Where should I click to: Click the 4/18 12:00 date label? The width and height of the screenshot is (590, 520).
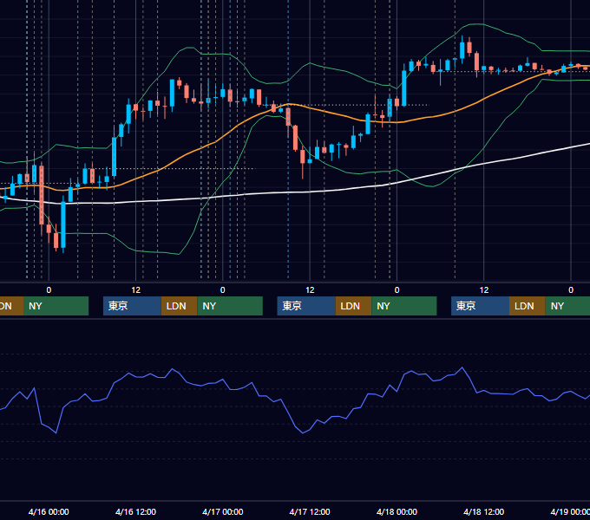[x=484, y=511]
